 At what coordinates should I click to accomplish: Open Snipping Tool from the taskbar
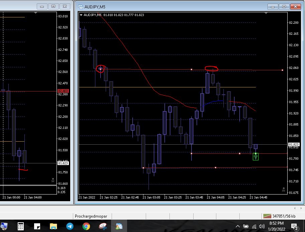pyautogui.click(x=103, y=226)
